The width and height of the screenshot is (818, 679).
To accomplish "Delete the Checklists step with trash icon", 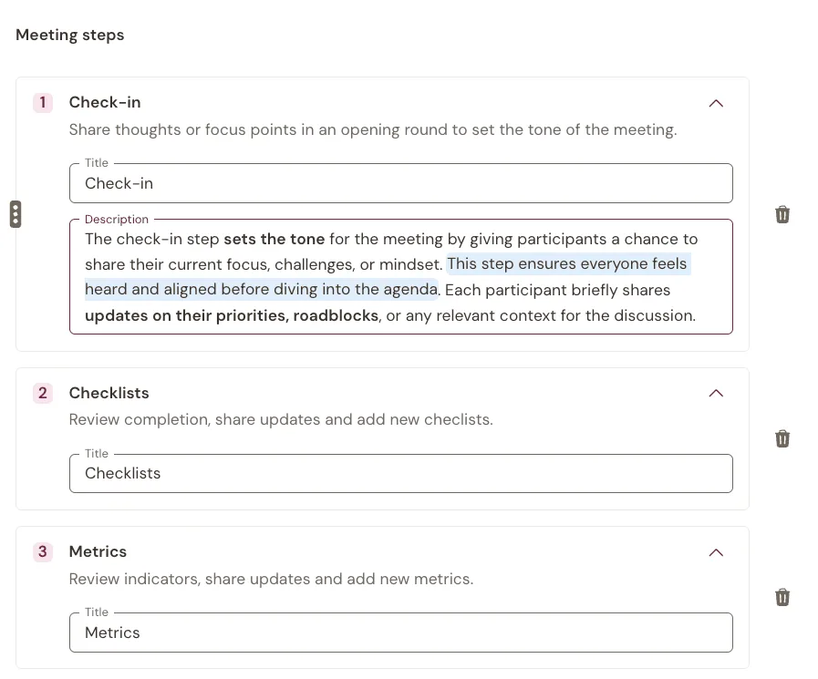I will click(782, 438).
